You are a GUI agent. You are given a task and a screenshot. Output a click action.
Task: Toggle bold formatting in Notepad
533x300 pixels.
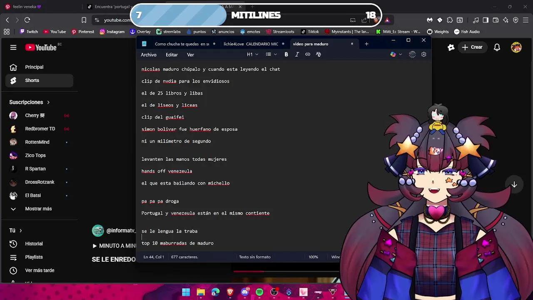(286, 55)
